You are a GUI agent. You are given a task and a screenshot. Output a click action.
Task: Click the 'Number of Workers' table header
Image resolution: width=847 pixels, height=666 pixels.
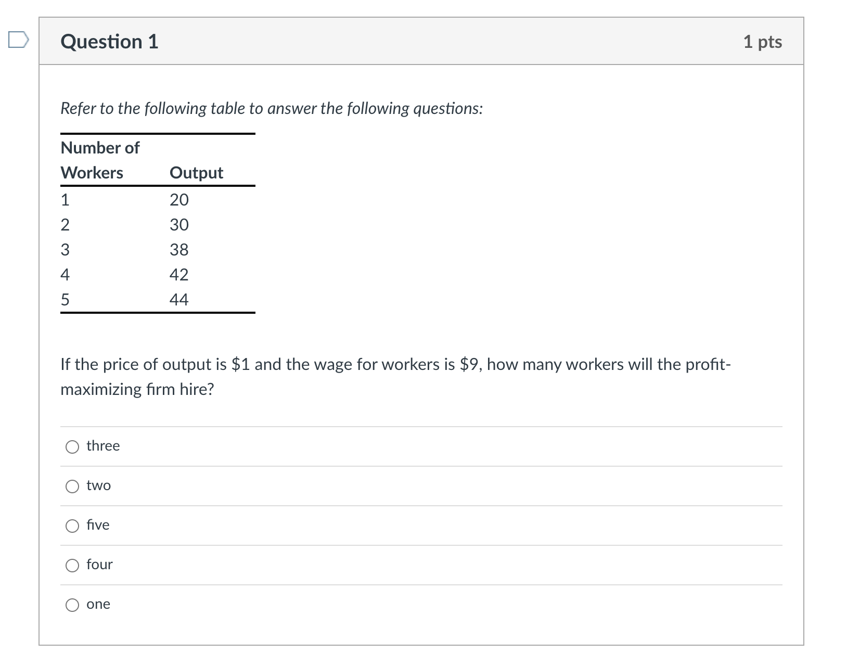[100, 160]
